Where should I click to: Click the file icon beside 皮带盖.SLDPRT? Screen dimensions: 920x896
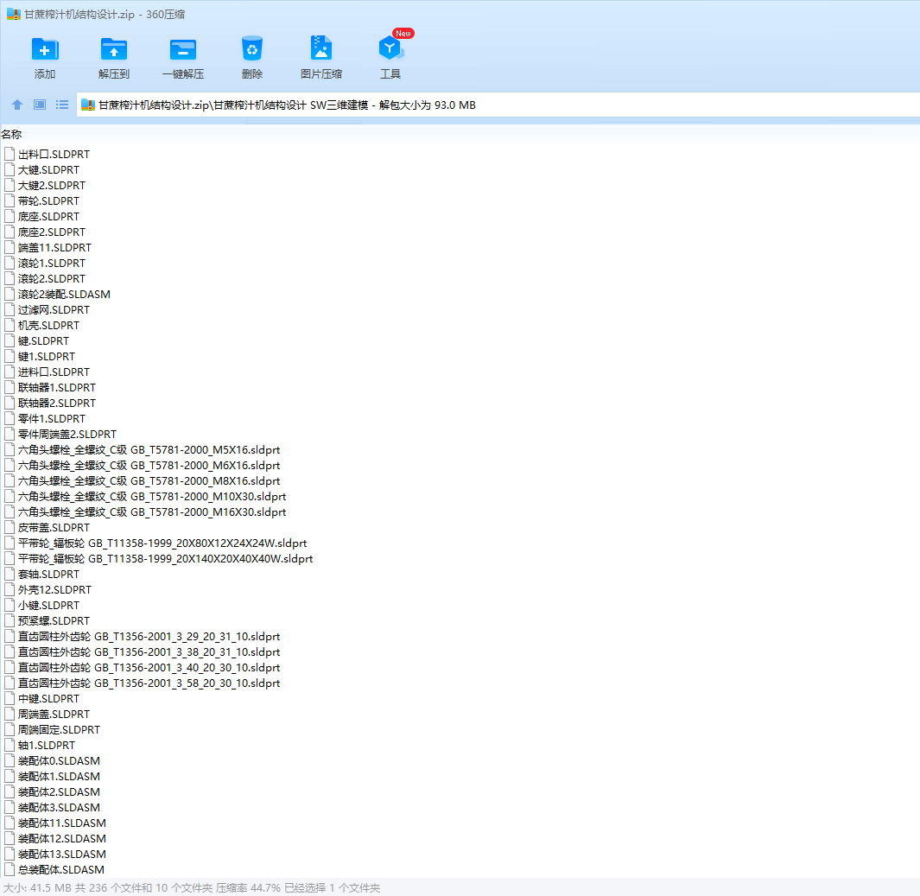(10, 528)
